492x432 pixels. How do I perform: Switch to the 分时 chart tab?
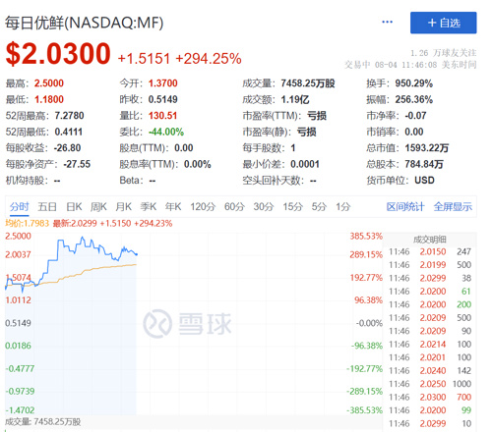tap(19, 207)
